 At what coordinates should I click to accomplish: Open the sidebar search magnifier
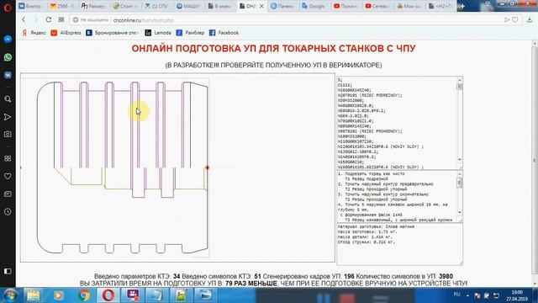coord(8,99)
